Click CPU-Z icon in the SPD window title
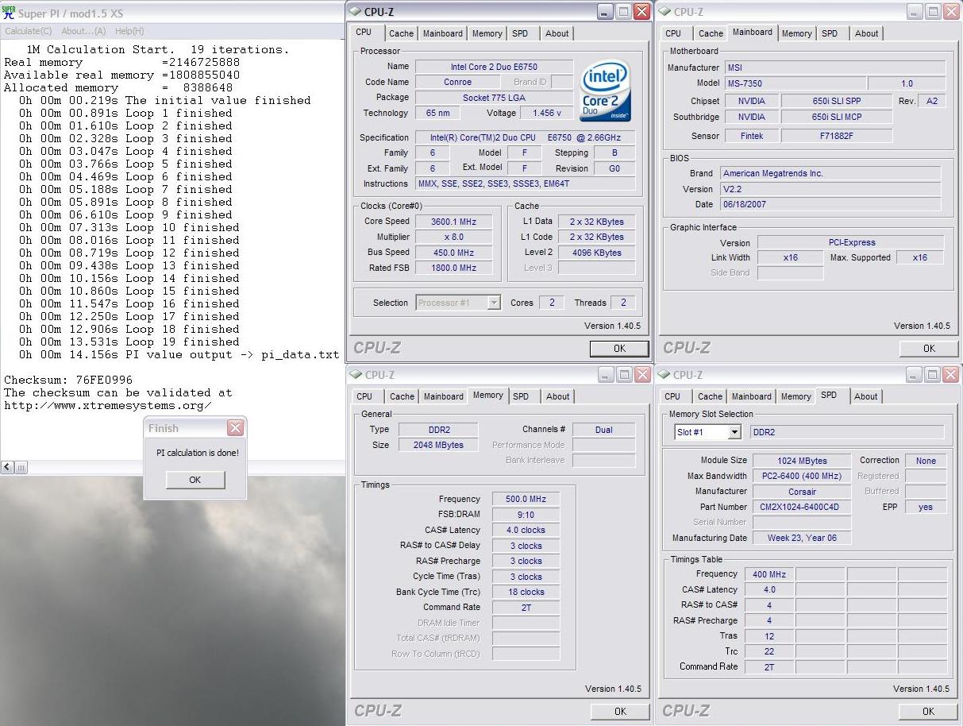This screenshot has width=963, height=726. 664,374
